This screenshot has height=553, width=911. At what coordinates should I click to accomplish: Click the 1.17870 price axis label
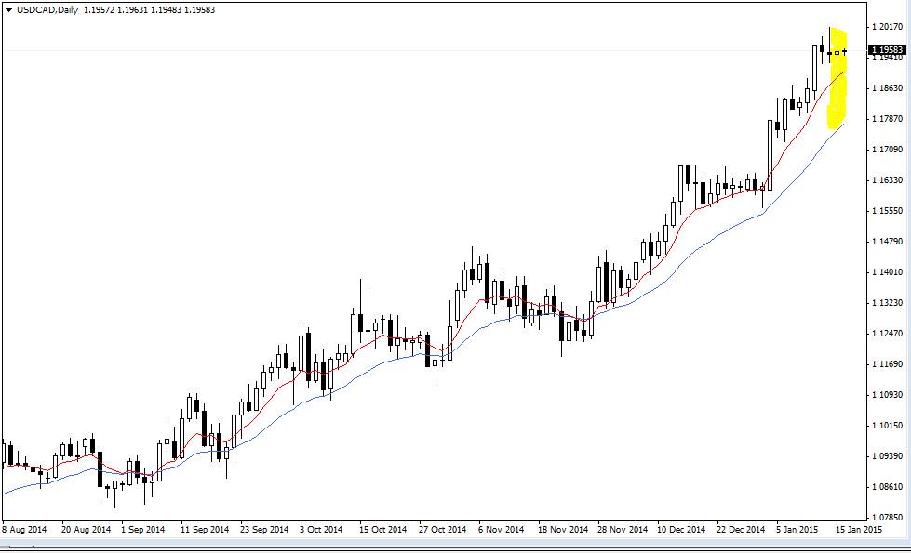point(888,119)
